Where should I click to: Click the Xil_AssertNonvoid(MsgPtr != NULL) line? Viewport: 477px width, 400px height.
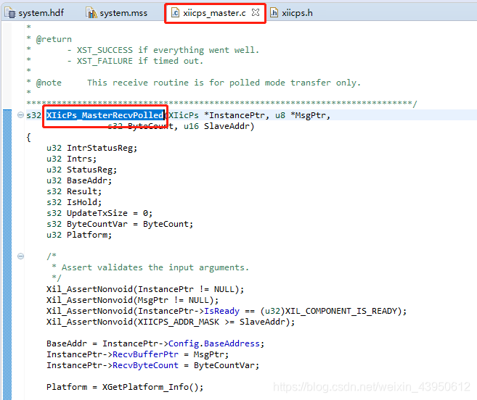point(133,300)
